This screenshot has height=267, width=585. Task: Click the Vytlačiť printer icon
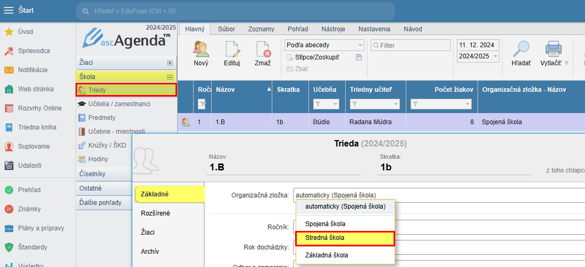(553, 49)
